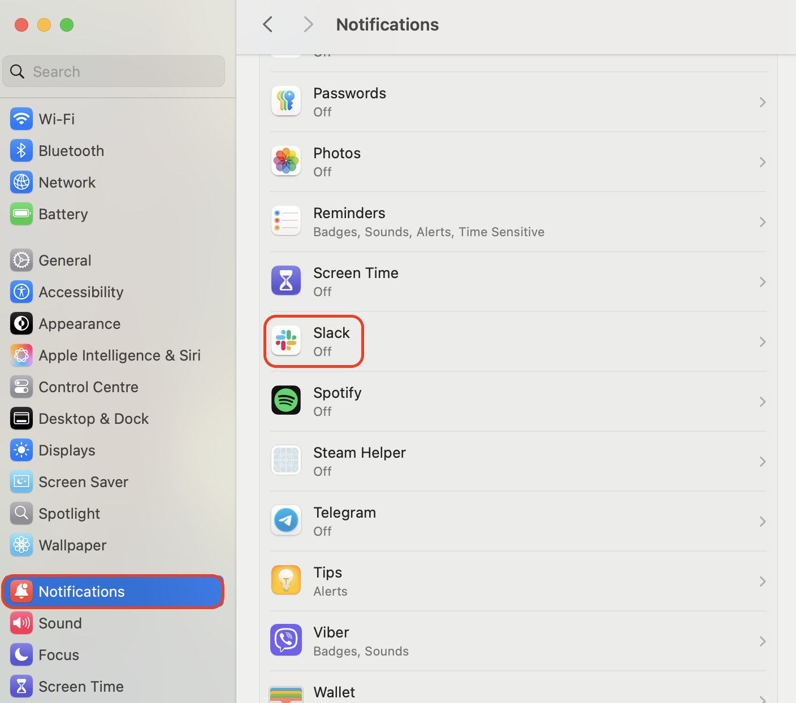Click the Network globe icon
This screenshot has height=703, width=796.
(21, 183)
